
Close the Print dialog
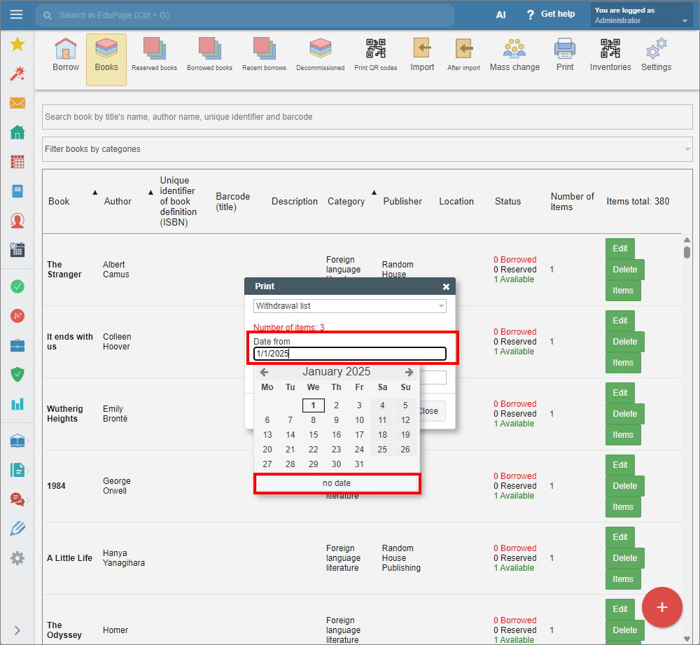(446, 286)
